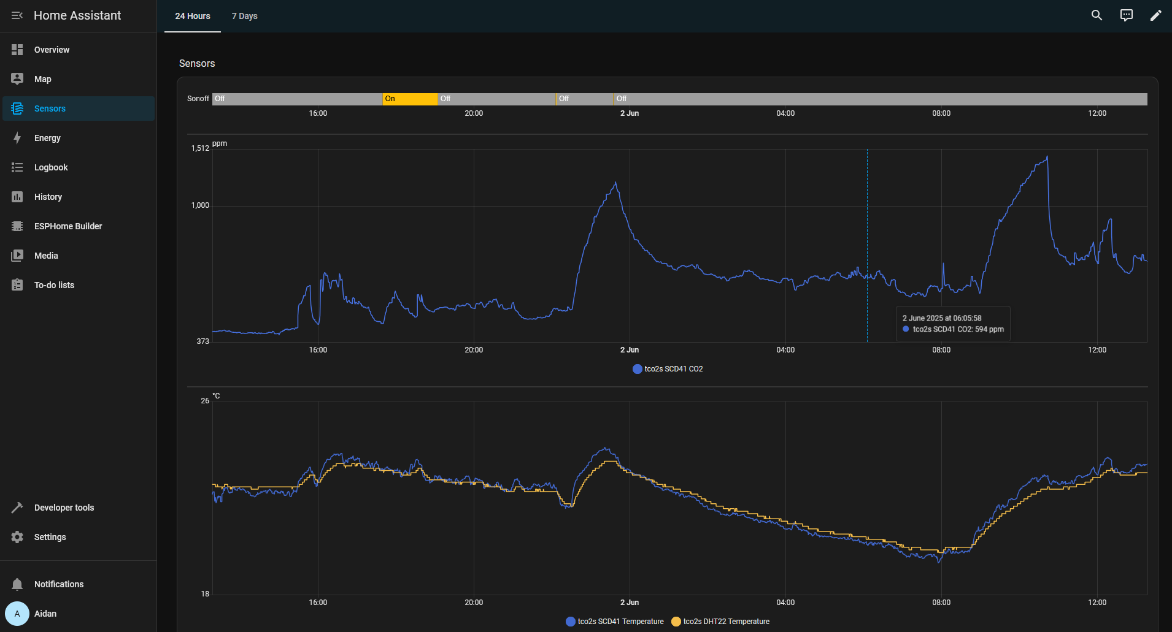Click the Sonoff On state segment
This screenshot has width=1172, height=632.
tap(410, 99)
